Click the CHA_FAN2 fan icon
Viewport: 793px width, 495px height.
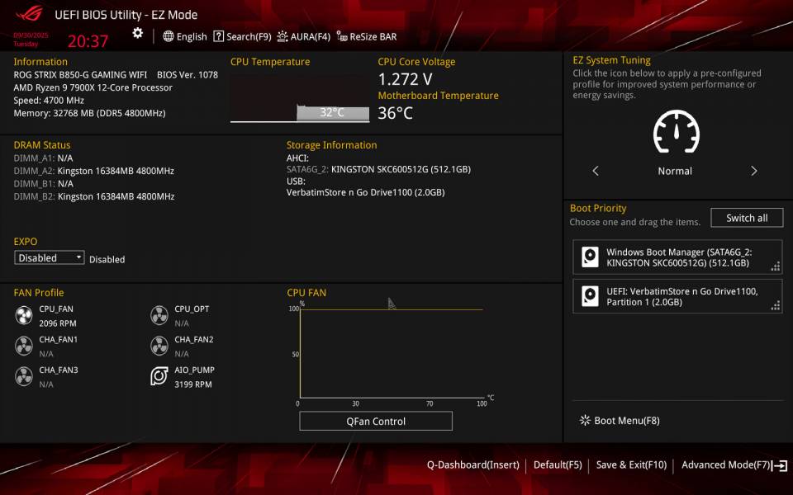pos(159,345)
